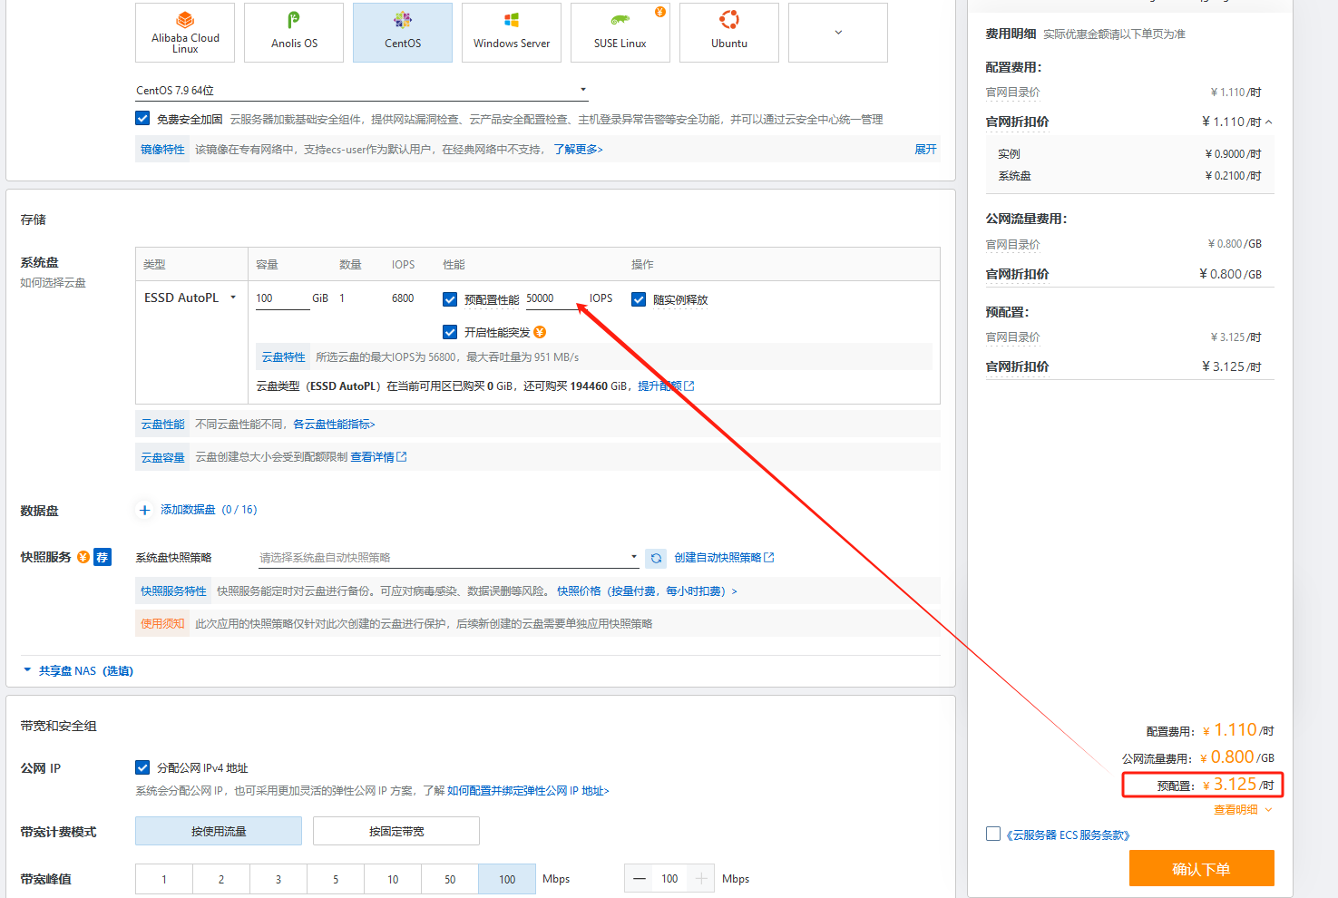Select bandwidth peak preset 5
1338x898 pixels.
[336, 879]
